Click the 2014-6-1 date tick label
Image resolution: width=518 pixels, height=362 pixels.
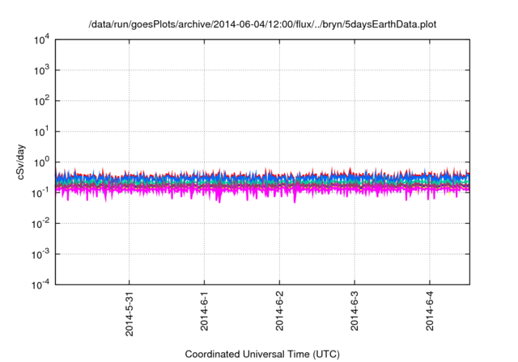point(204,311)
